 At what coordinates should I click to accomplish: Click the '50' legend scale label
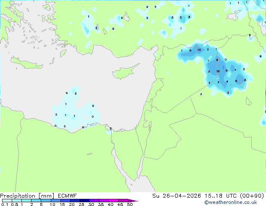[130, 204]
